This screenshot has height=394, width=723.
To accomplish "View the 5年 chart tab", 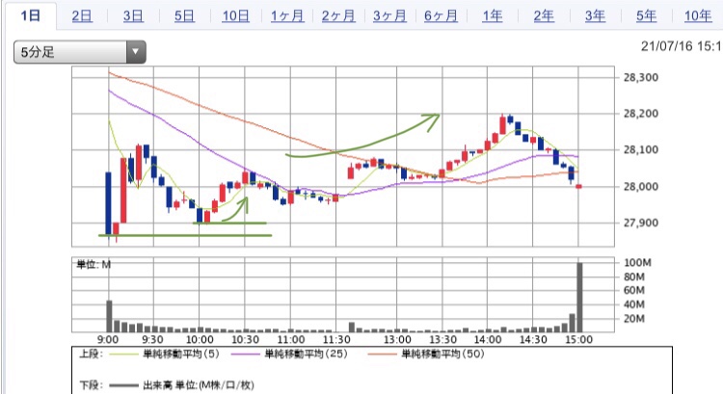I will (646, 16).
